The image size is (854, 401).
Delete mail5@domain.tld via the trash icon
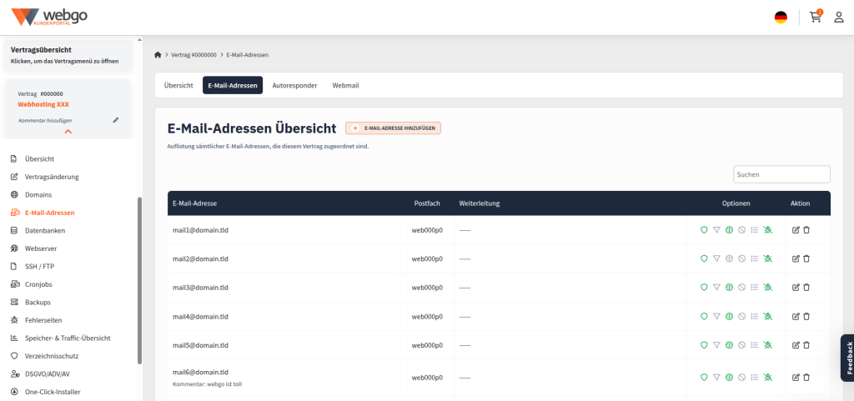[x=806, y=345]
